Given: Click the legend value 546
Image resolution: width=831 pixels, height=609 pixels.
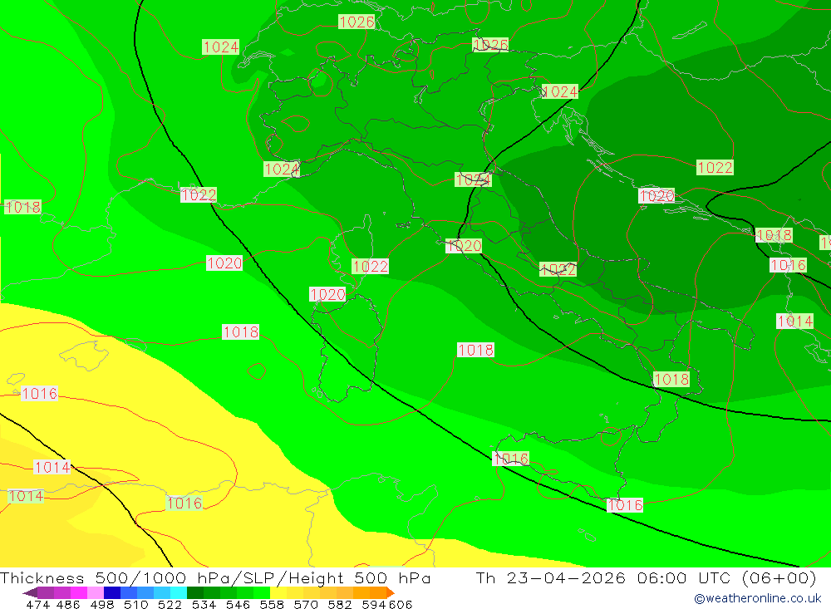Looking at the screenshot, I should point(238,604).
